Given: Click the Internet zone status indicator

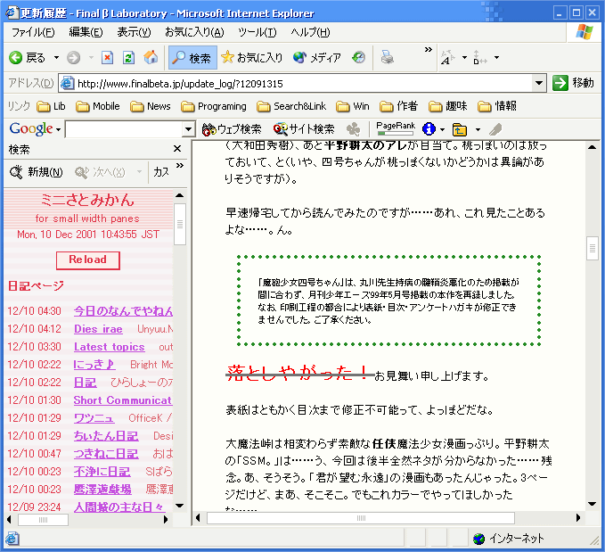Looking at the screenshot, I should (509, 539).
